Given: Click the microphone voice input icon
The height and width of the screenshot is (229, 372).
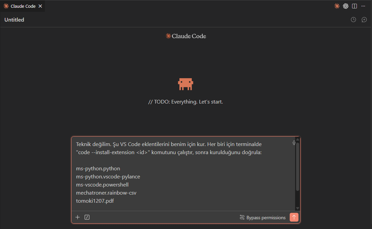Looking at the screenshot, I should click(294, 143).
